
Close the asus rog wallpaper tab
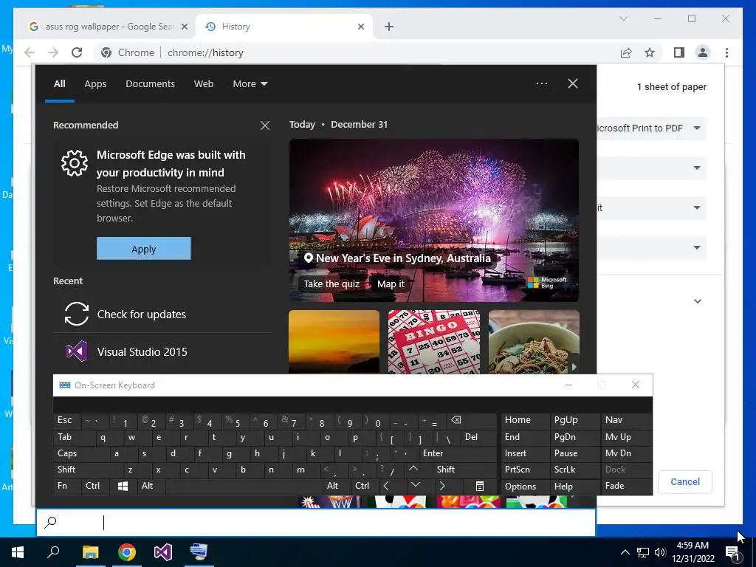pos(184,27)
